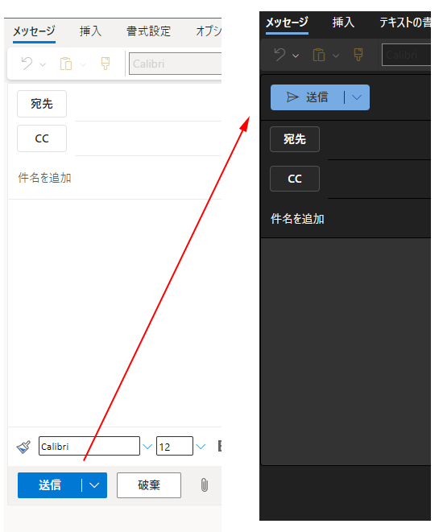Switch to 書式設定 tab
Viewport: 443px width, 532px height.
[x=148, y=31]
